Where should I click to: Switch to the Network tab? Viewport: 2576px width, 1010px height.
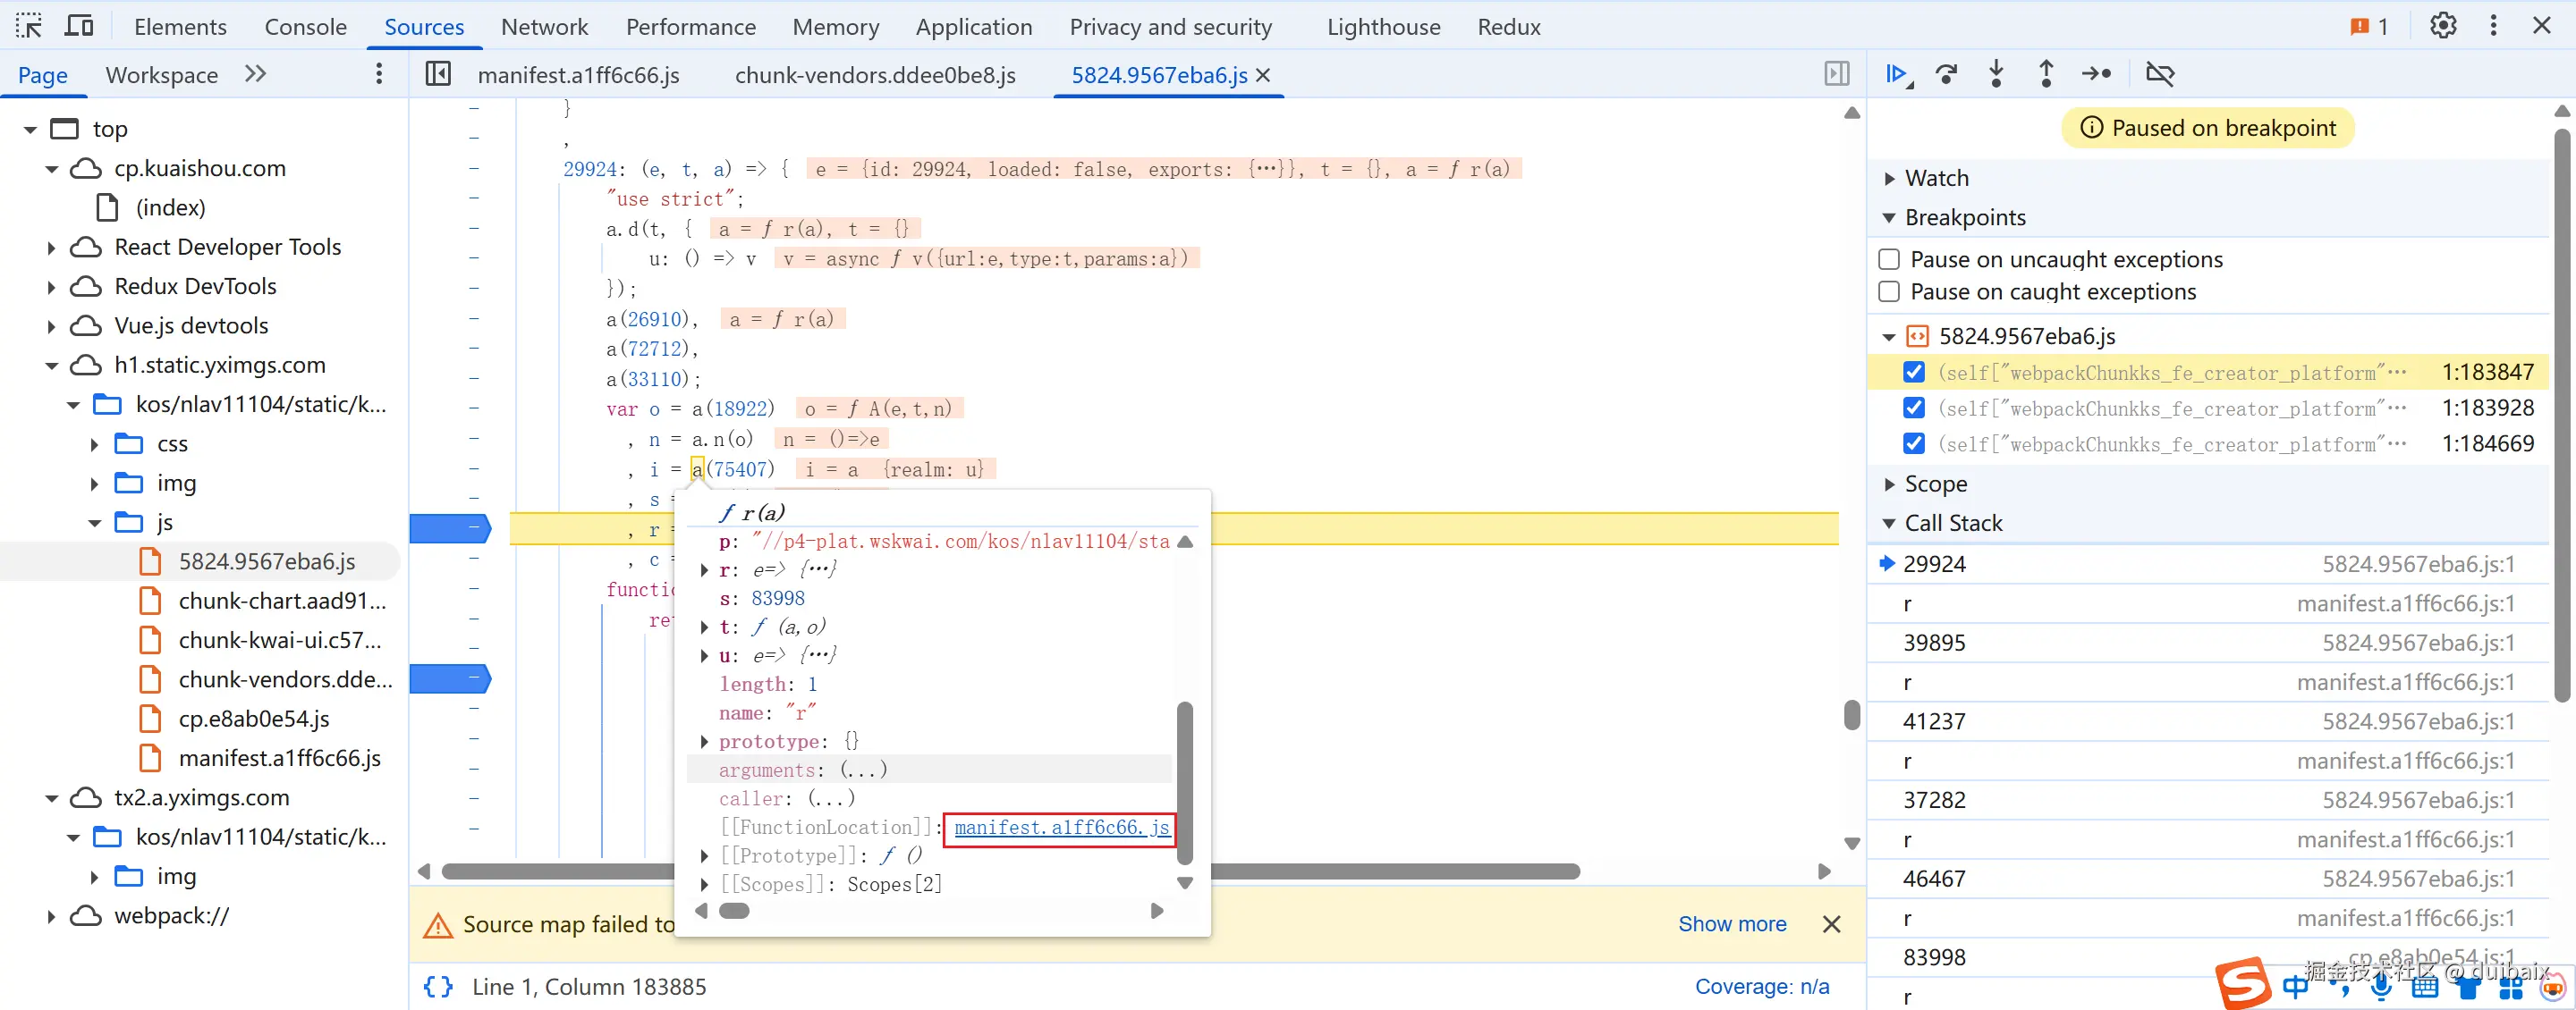544,27
